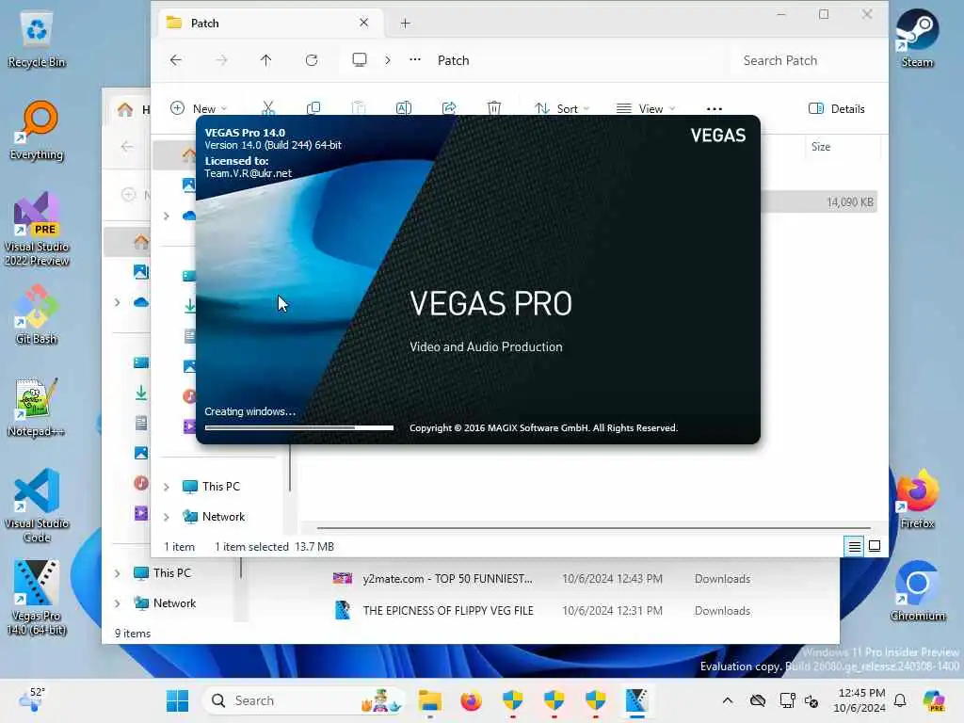Screen dimensions: 964x723
Task: Show hidden system tray icons
Action: (x=728, y=700)
